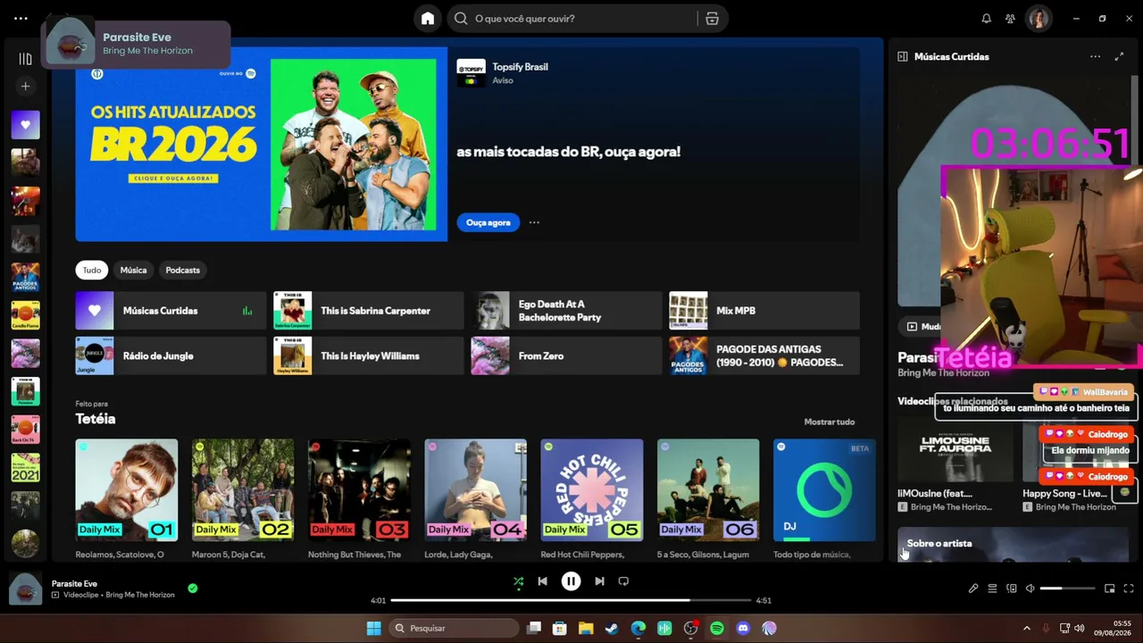The height and width of the screenshot is (643, 1143).
Task: Toggle the green saved checkmark for Parasite Eve
Action: 193,588
